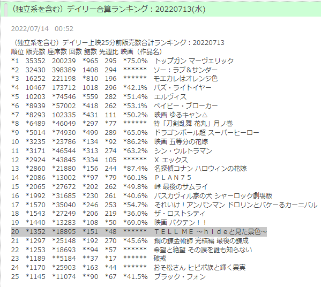The image size is (321, 287).
Task: Click the column header line 順位 販売数
Action: 87,52
